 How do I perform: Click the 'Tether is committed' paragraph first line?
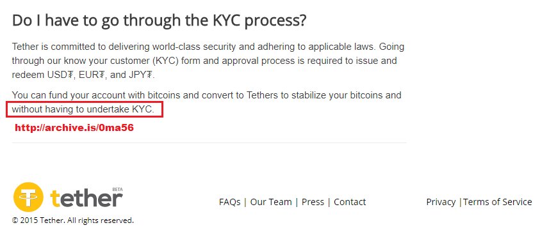[208, 47]
